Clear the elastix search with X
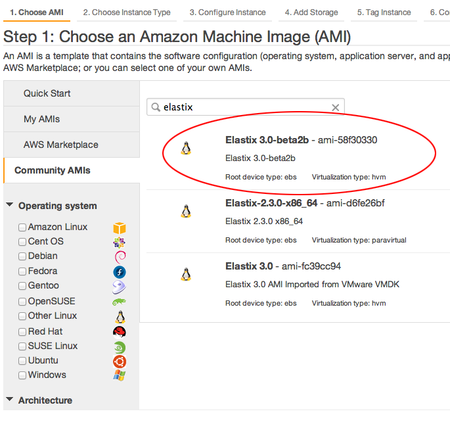Viewport: 450px width, 424px height. pos(336,107)
